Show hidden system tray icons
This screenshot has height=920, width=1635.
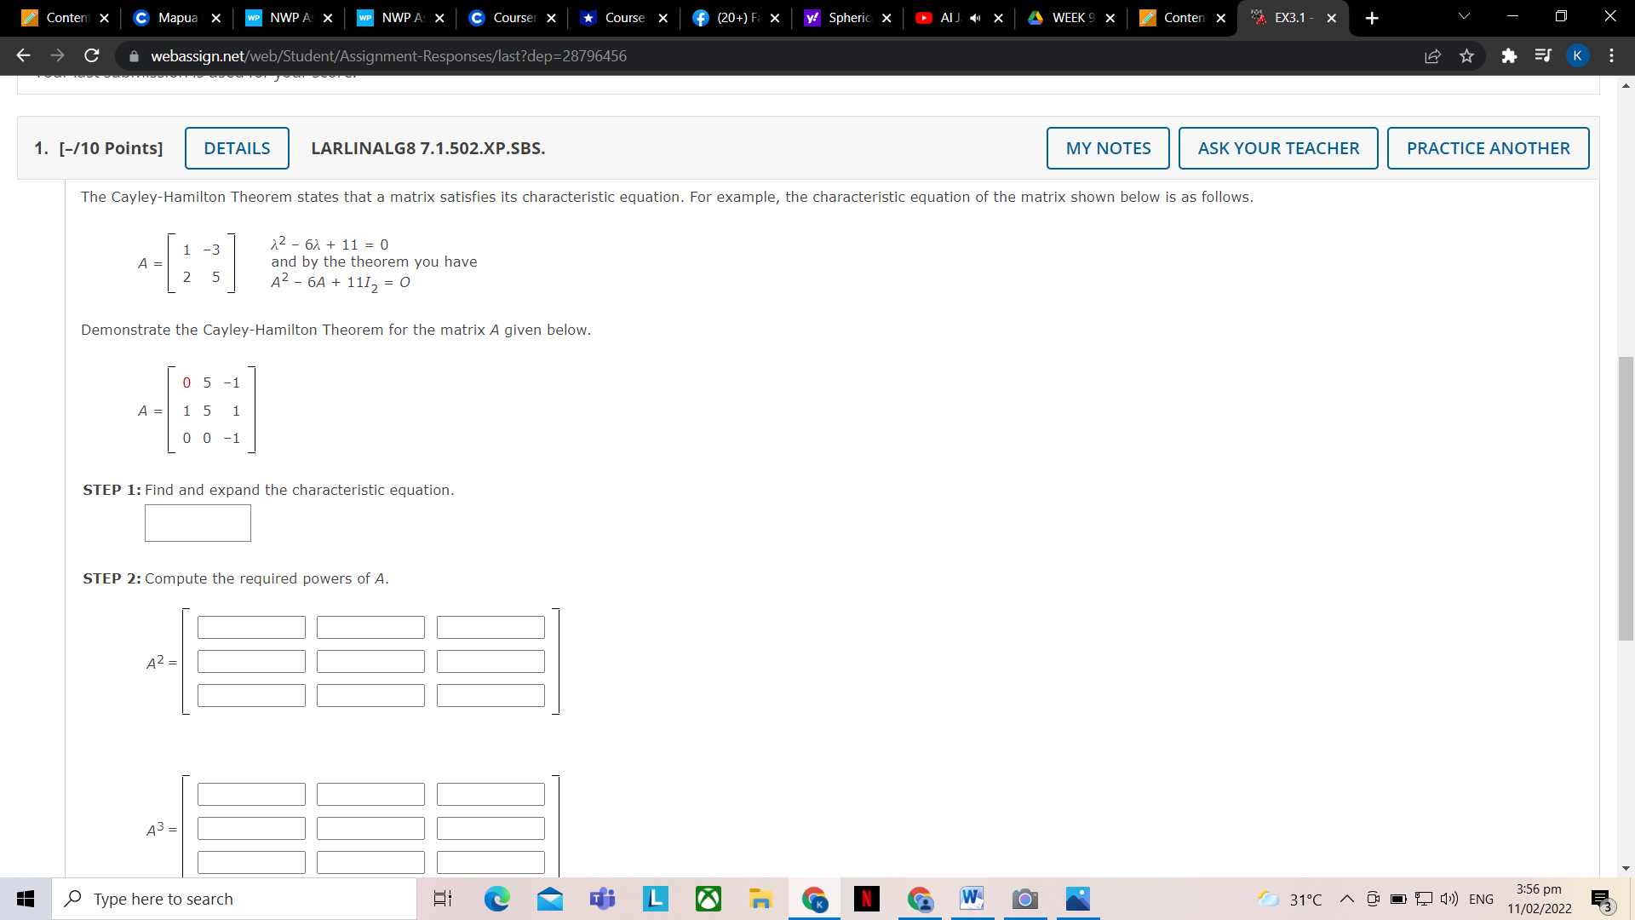pos(1347,899)
